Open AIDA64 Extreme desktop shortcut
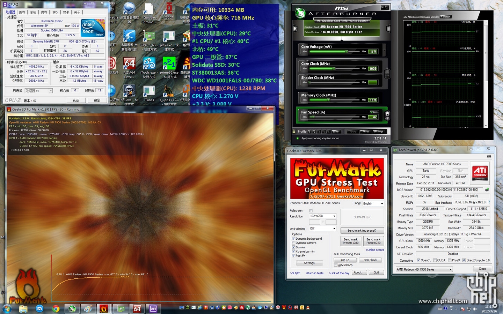The width and height of the screenshot is (503, 314). (x=129, y=68)
